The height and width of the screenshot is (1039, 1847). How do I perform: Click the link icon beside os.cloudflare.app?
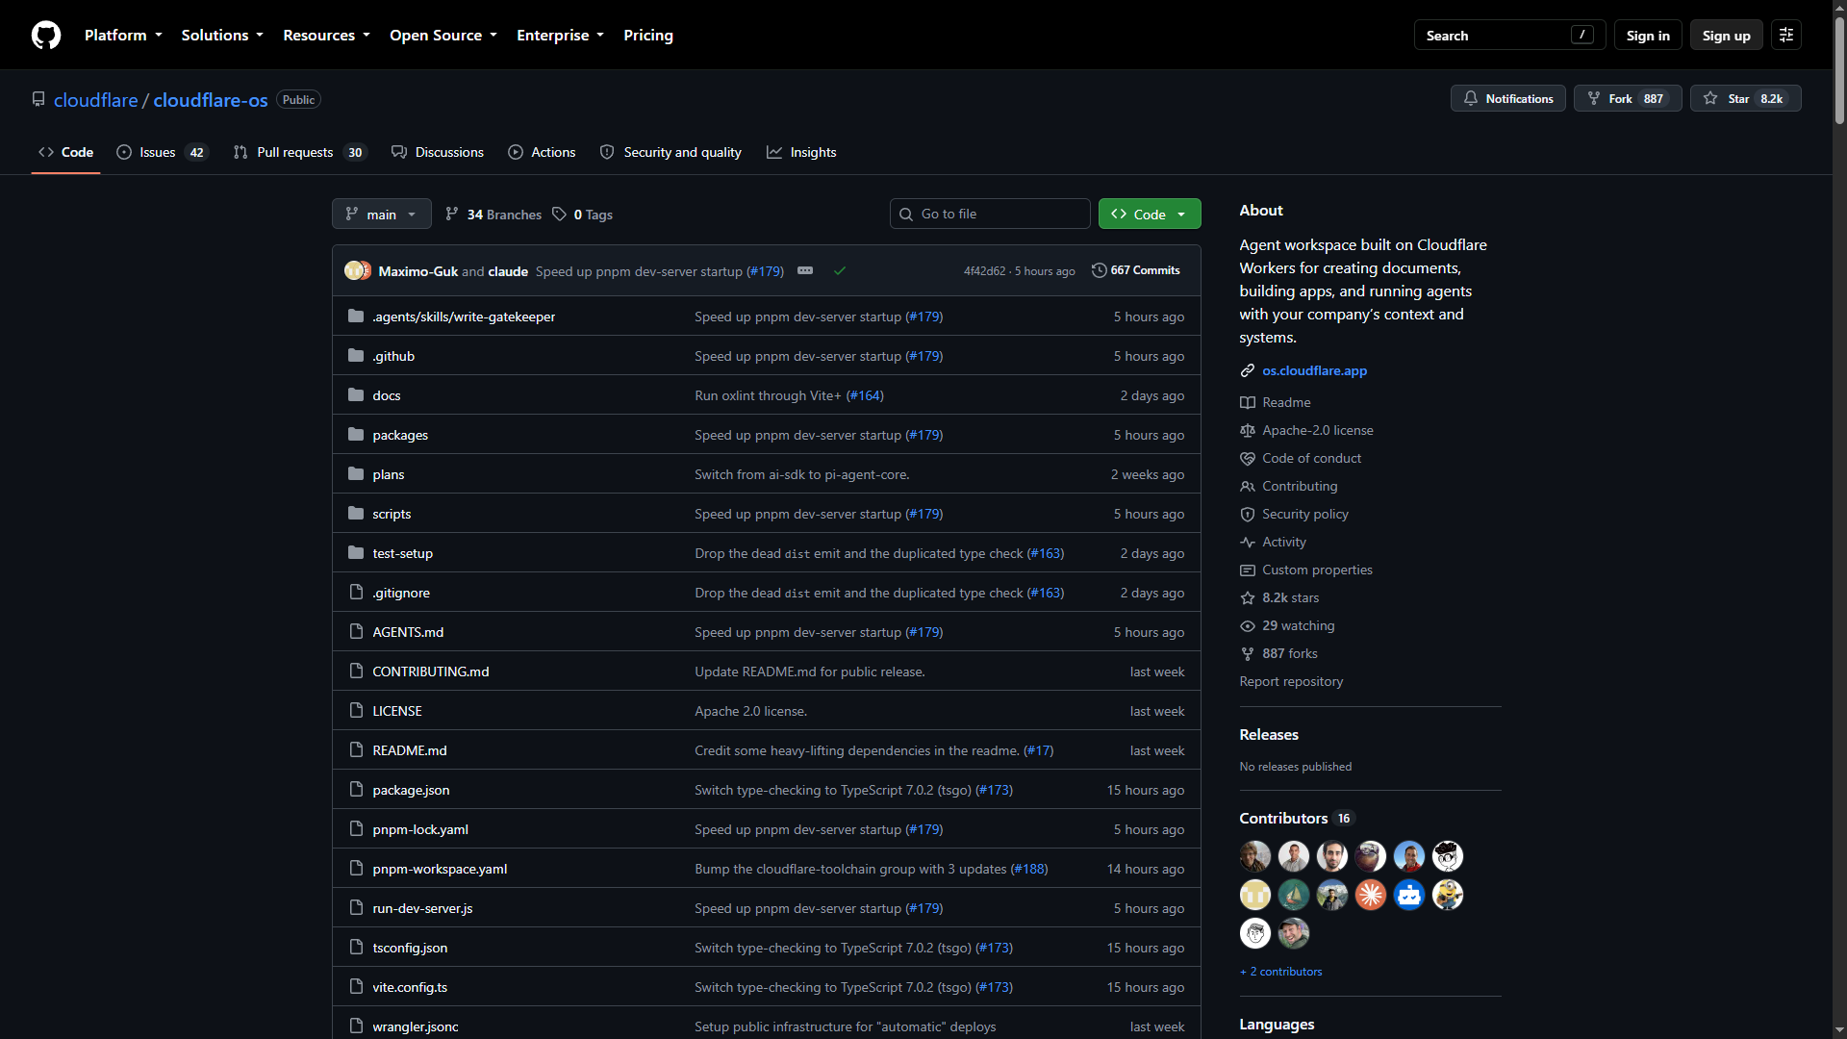(x=1248, y=370)
